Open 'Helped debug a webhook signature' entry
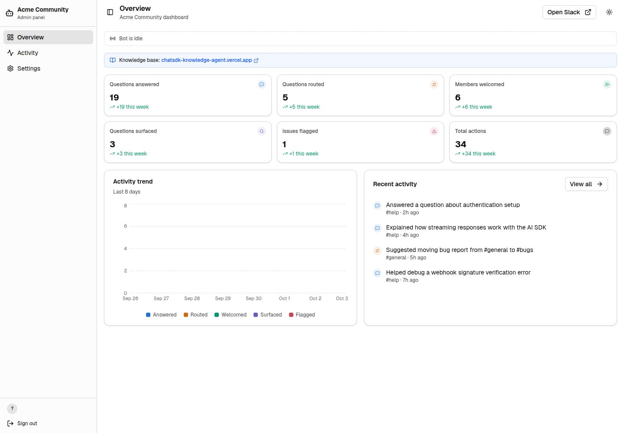 (x=458, y=272)
